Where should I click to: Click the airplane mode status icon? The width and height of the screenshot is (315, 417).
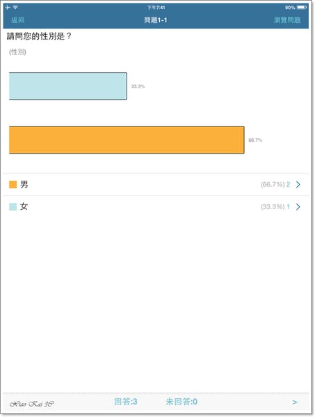[8, 8]
